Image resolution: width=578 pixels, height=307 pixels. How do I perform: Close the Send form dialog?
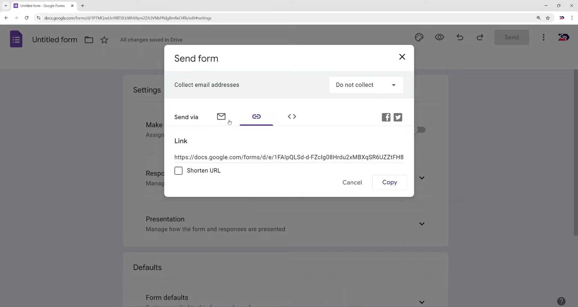(402, 57)
